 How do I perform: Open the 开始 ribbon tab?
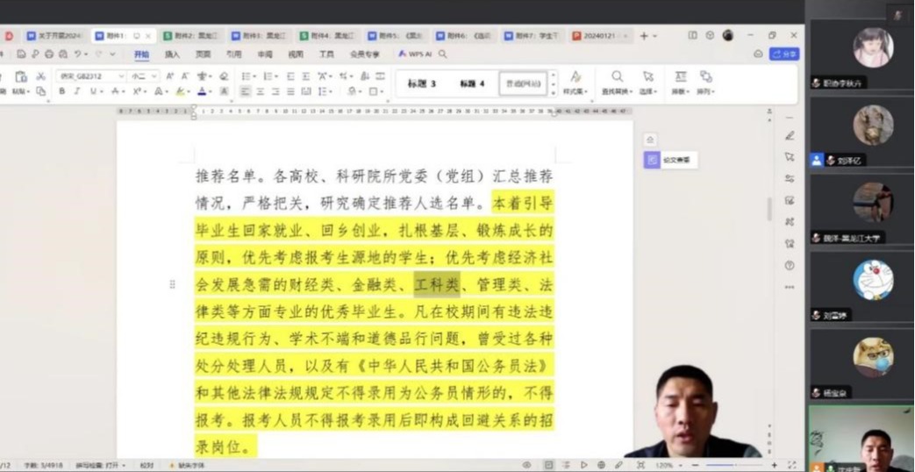tap(141, 54)
